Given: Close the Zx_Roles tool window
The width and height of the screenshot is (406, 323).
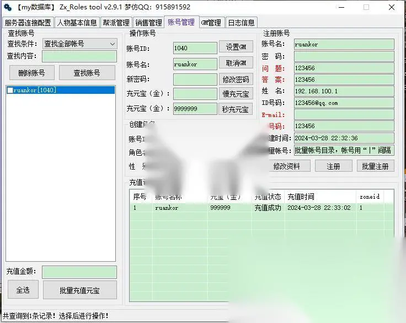Looking at the screenshot, I should point(392,7).
